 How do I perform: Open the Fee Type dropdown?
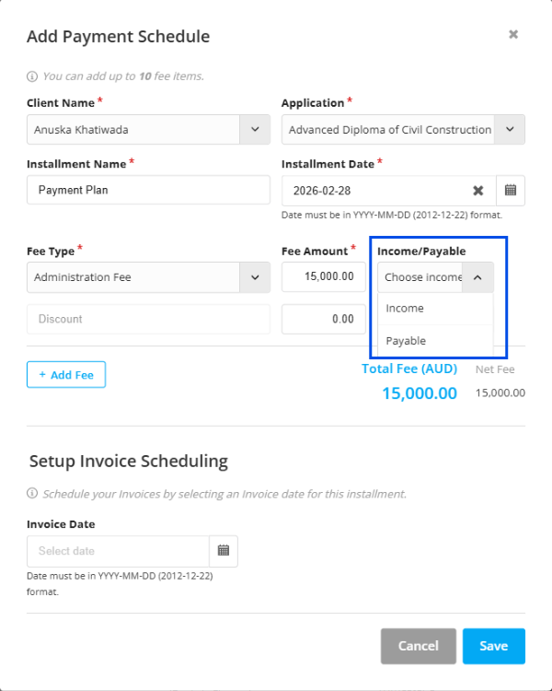[255, 277]
